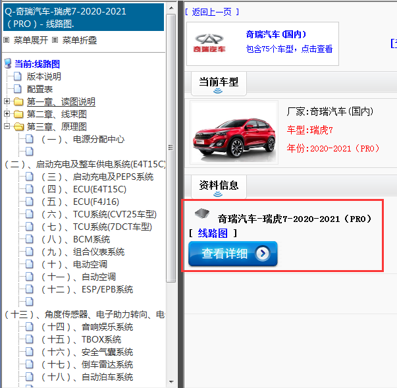This screenshot has width=397, height=388.
Task: Click the page icon beside 版本说明
Action: coord(18,76)
